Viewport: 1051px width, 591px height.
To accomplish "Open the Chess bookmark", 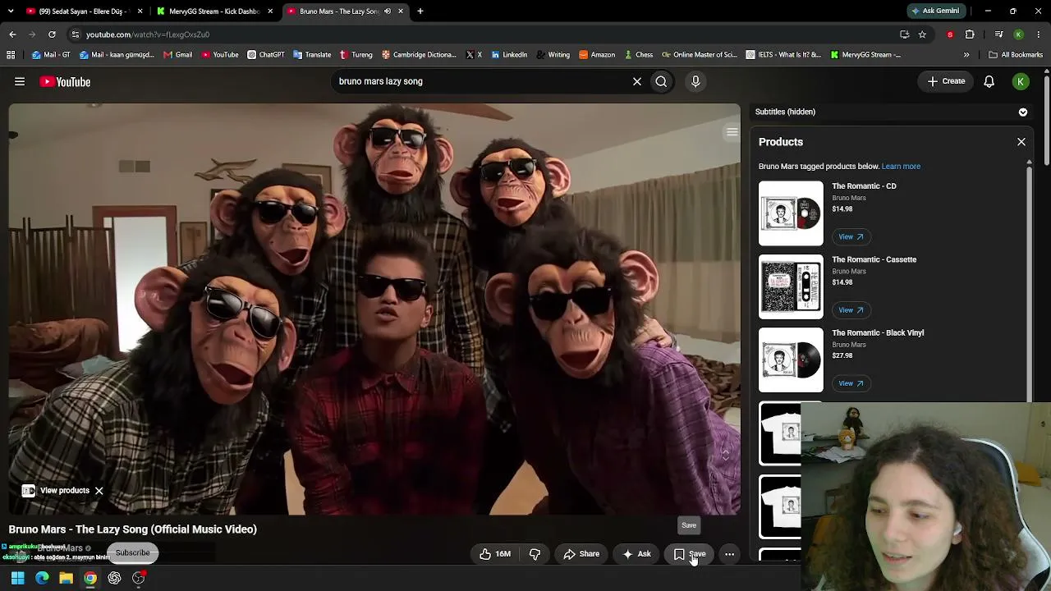I will point(637,55).
